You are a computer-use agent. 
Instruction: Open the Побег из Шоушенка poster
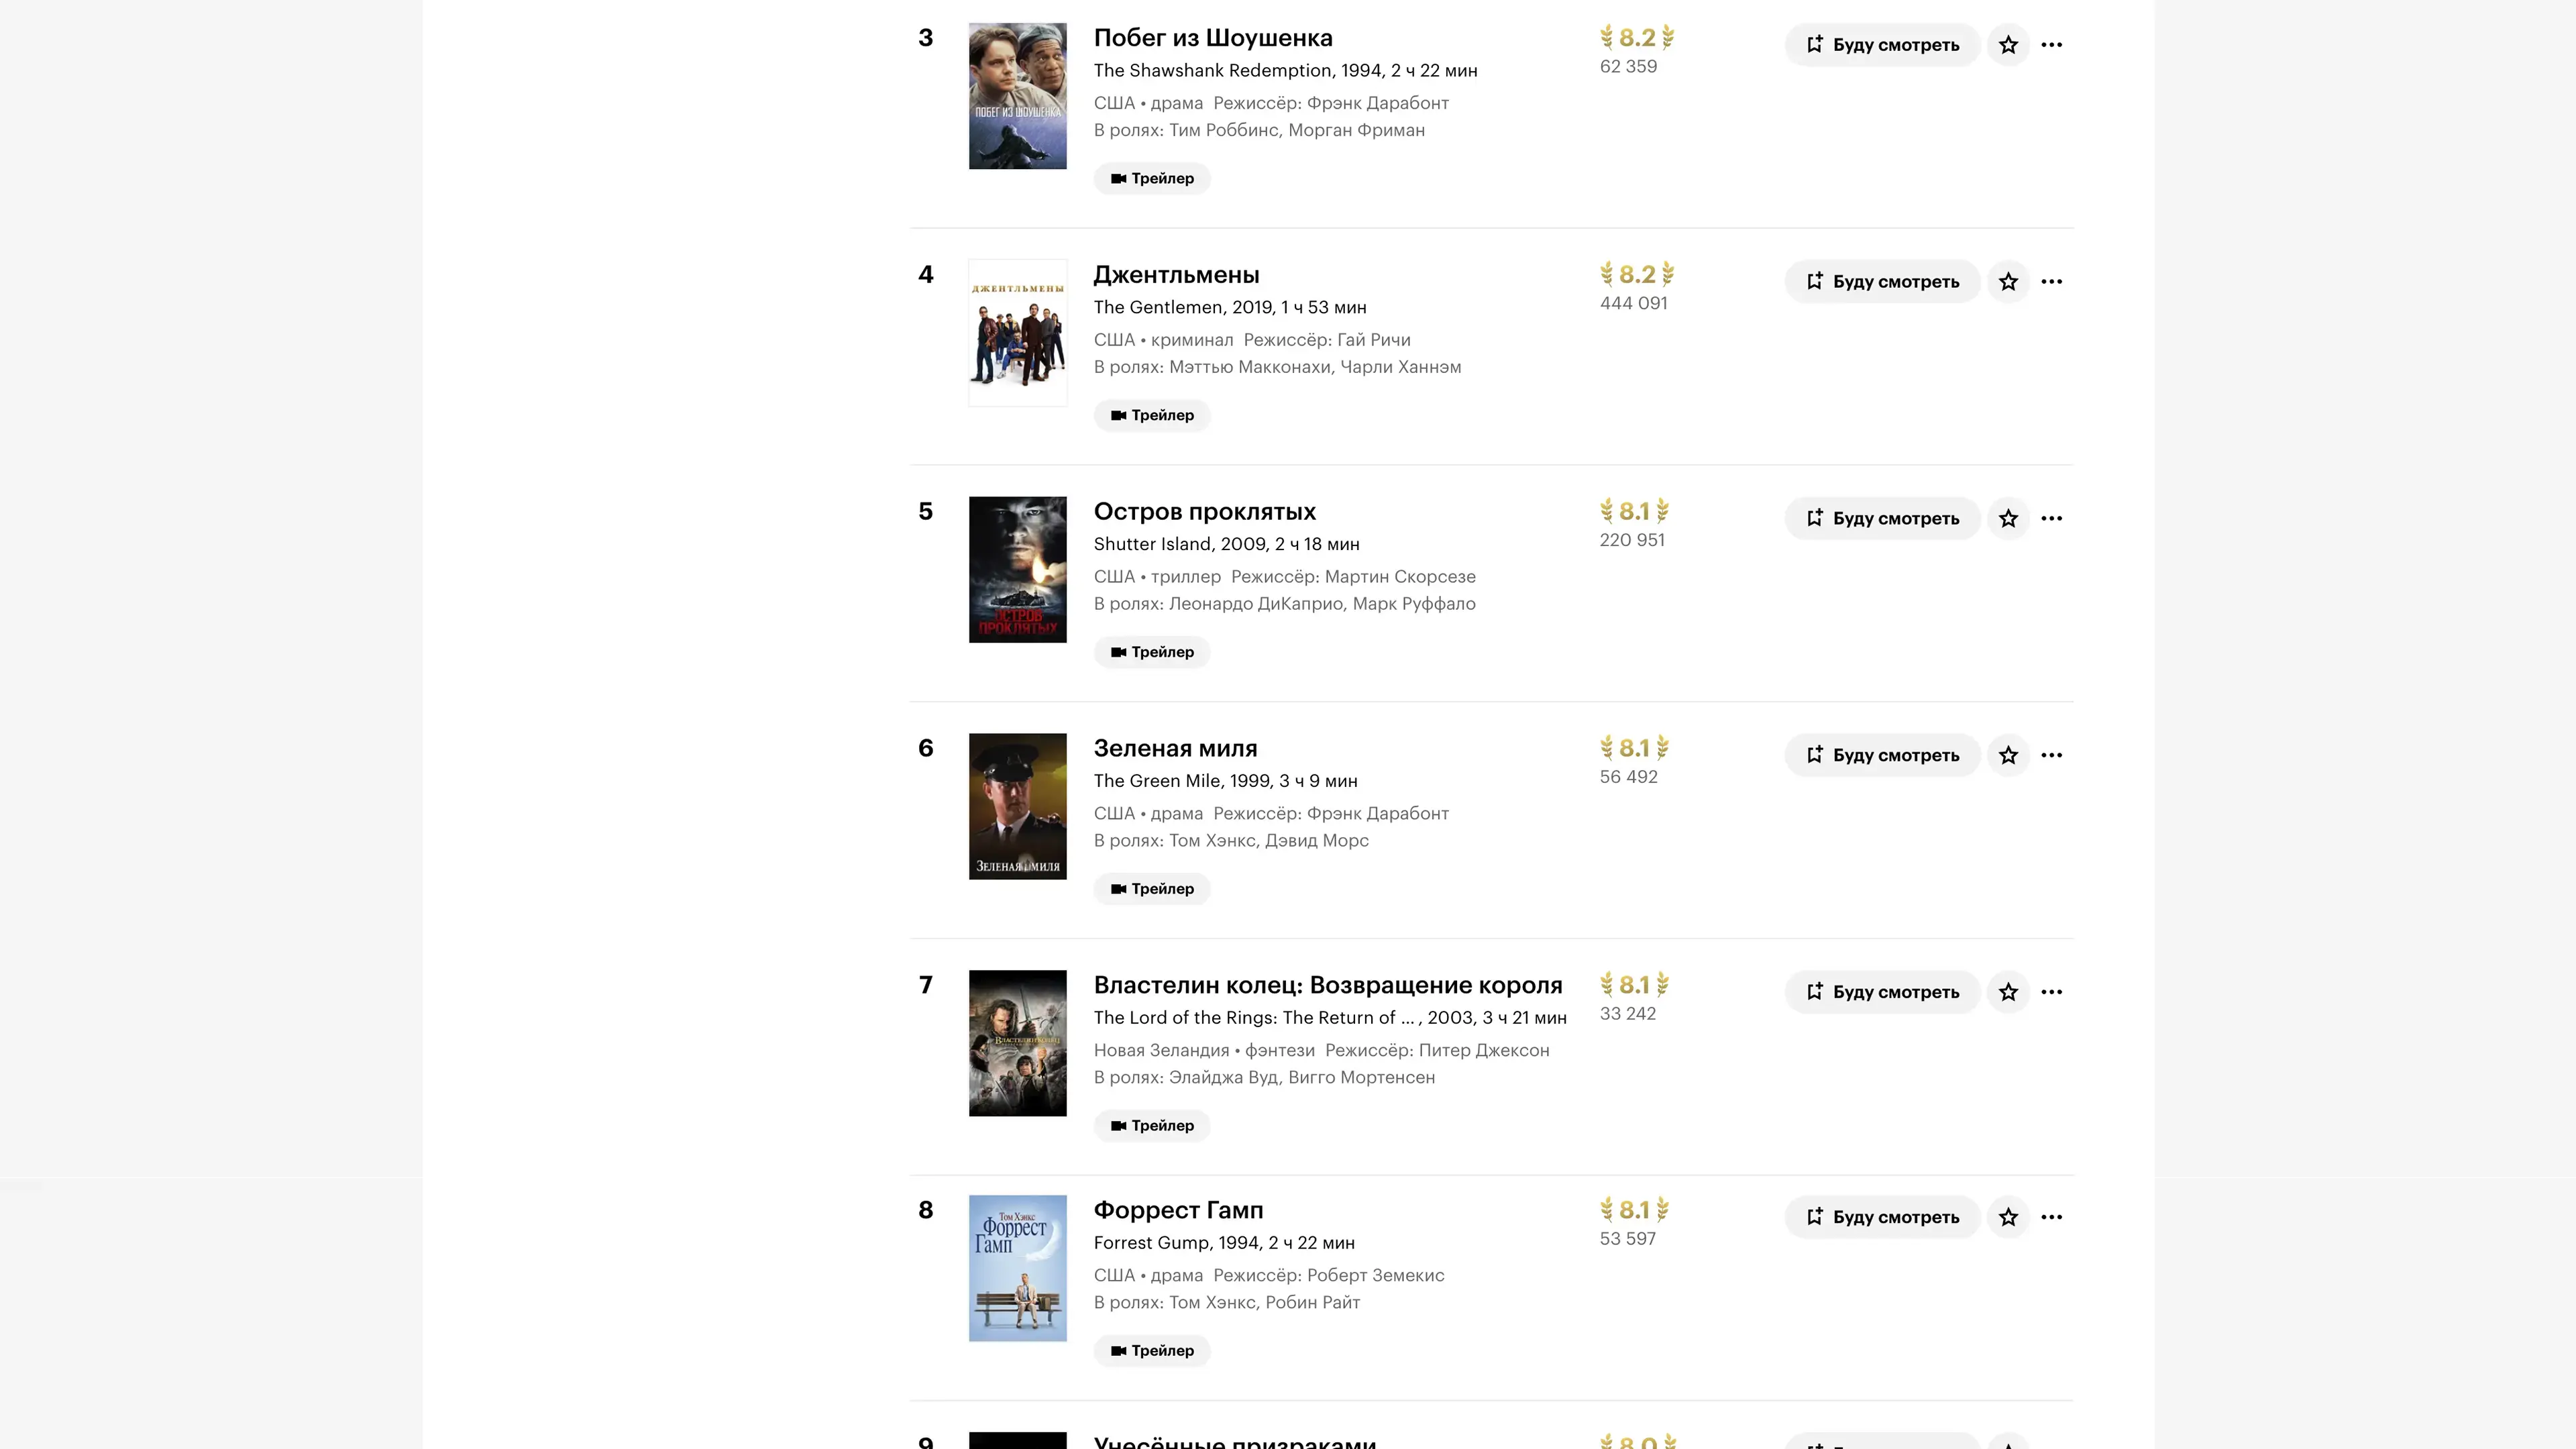[1017, 96]
